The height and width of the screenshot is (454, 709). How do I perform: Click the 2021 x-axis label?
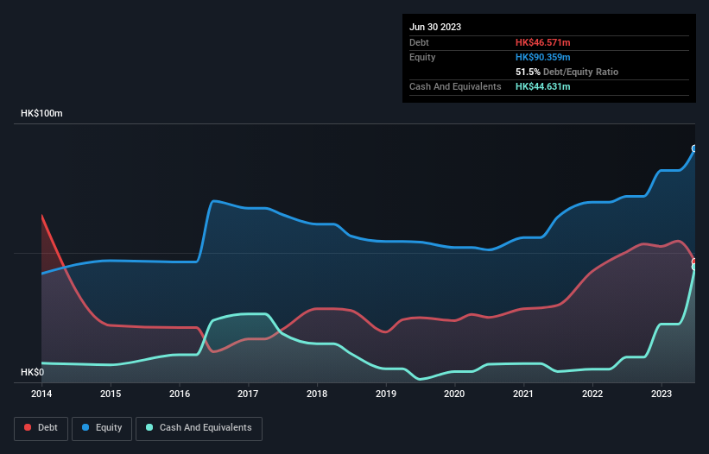pos(523,394)
